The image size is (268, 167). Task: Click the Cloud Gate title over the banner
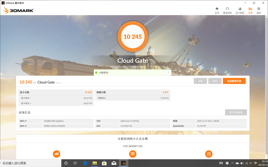[133, 61]
